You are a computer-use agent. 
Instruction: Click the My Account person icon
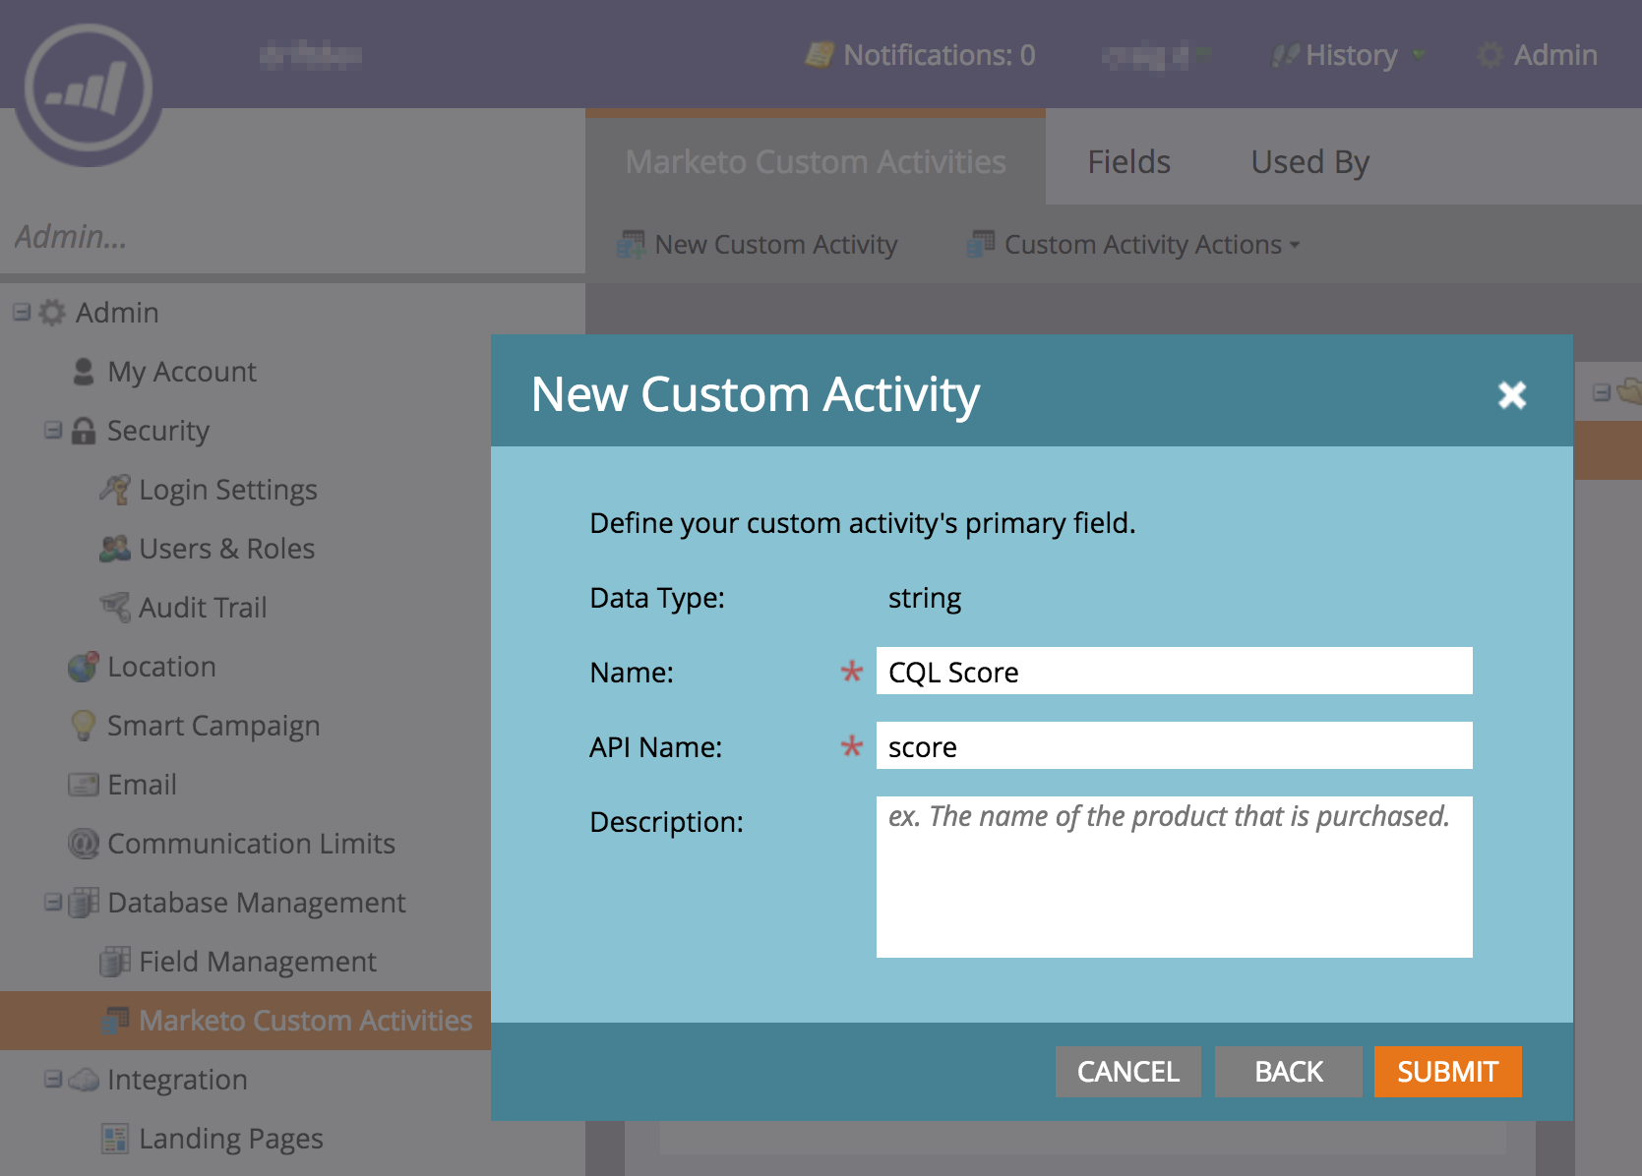pyautogui.click(x=84, y=372)
